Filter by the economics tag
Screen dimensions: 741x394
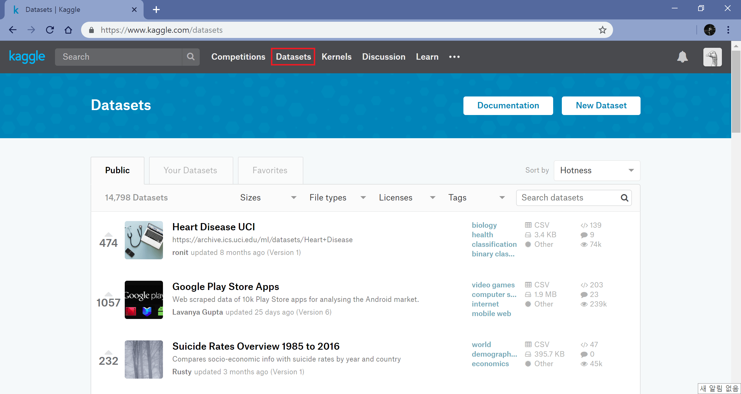pyautogui.click(x=490, y=364)
